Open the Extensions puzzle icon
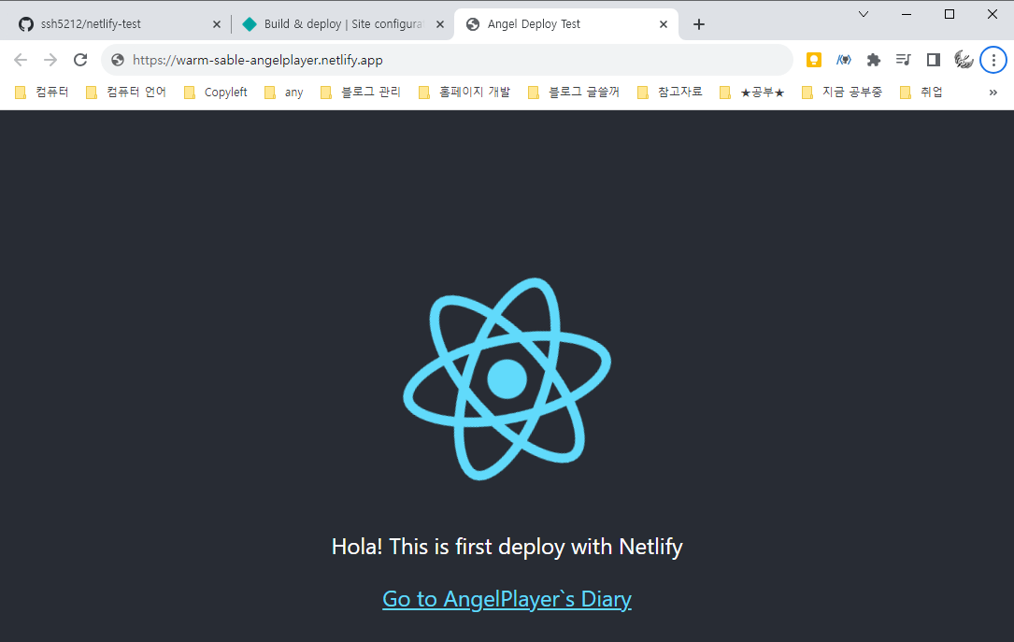1014x642 pixels. tap(874, 60)
